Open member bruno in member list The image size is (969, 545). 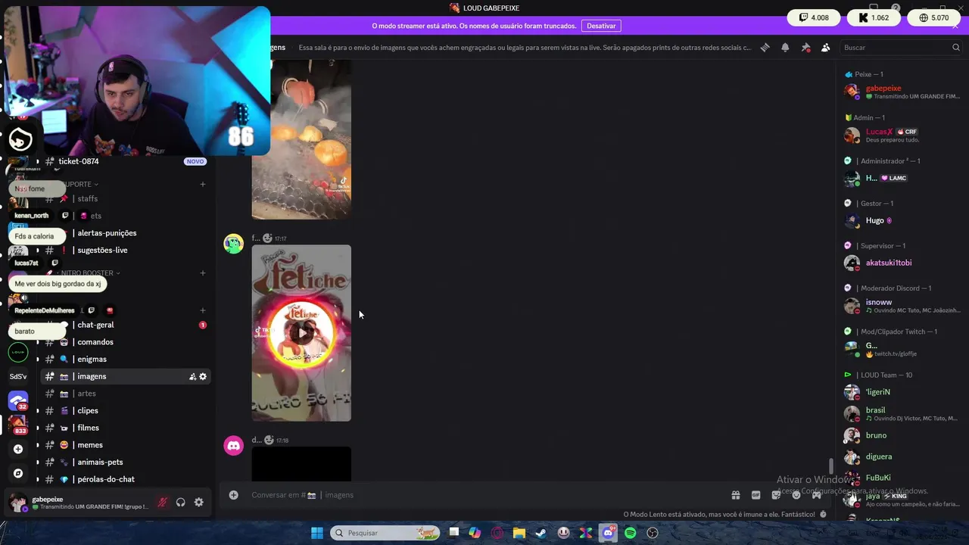click(x=904, y=435)
